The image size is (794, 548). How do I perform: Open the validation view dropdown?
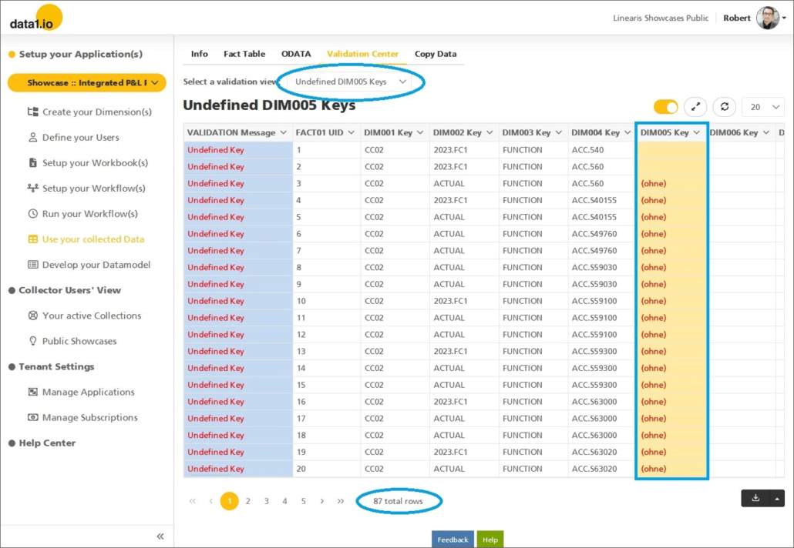pos(351,82)
